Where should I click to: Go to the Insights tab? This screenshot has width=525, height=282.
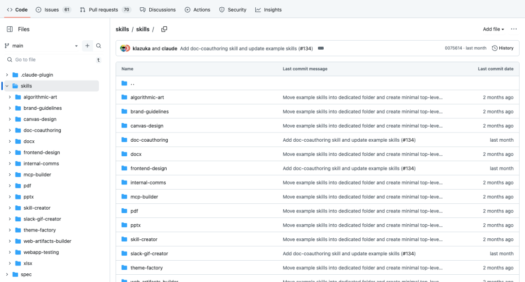pyautogui.click(x=268, y=10)
